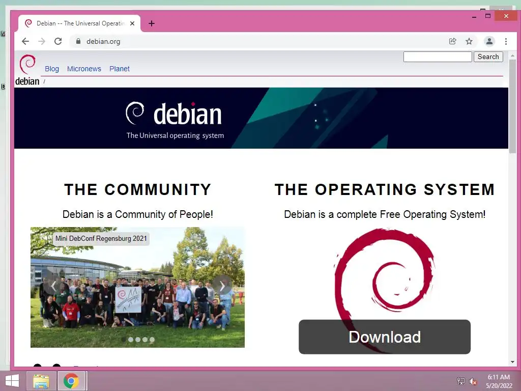521x391 pixels.
Task: Open the Windows Start button
Action: 12,381
